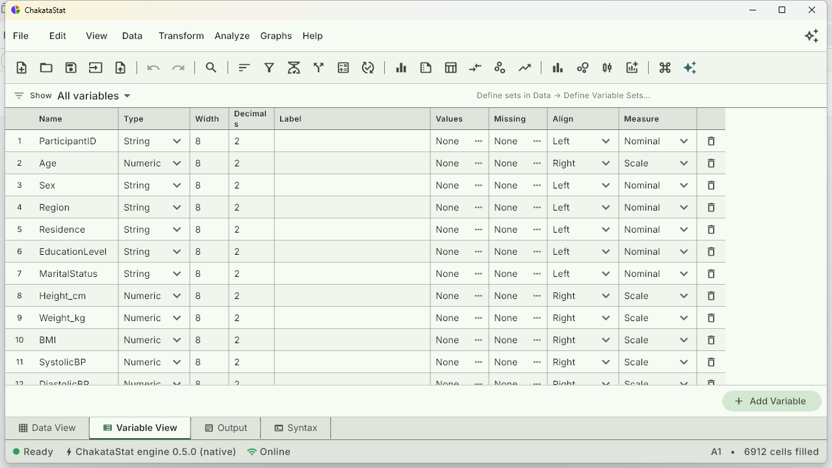Click the Label cell for Age
832x468 pixels.
coord(352,163)
